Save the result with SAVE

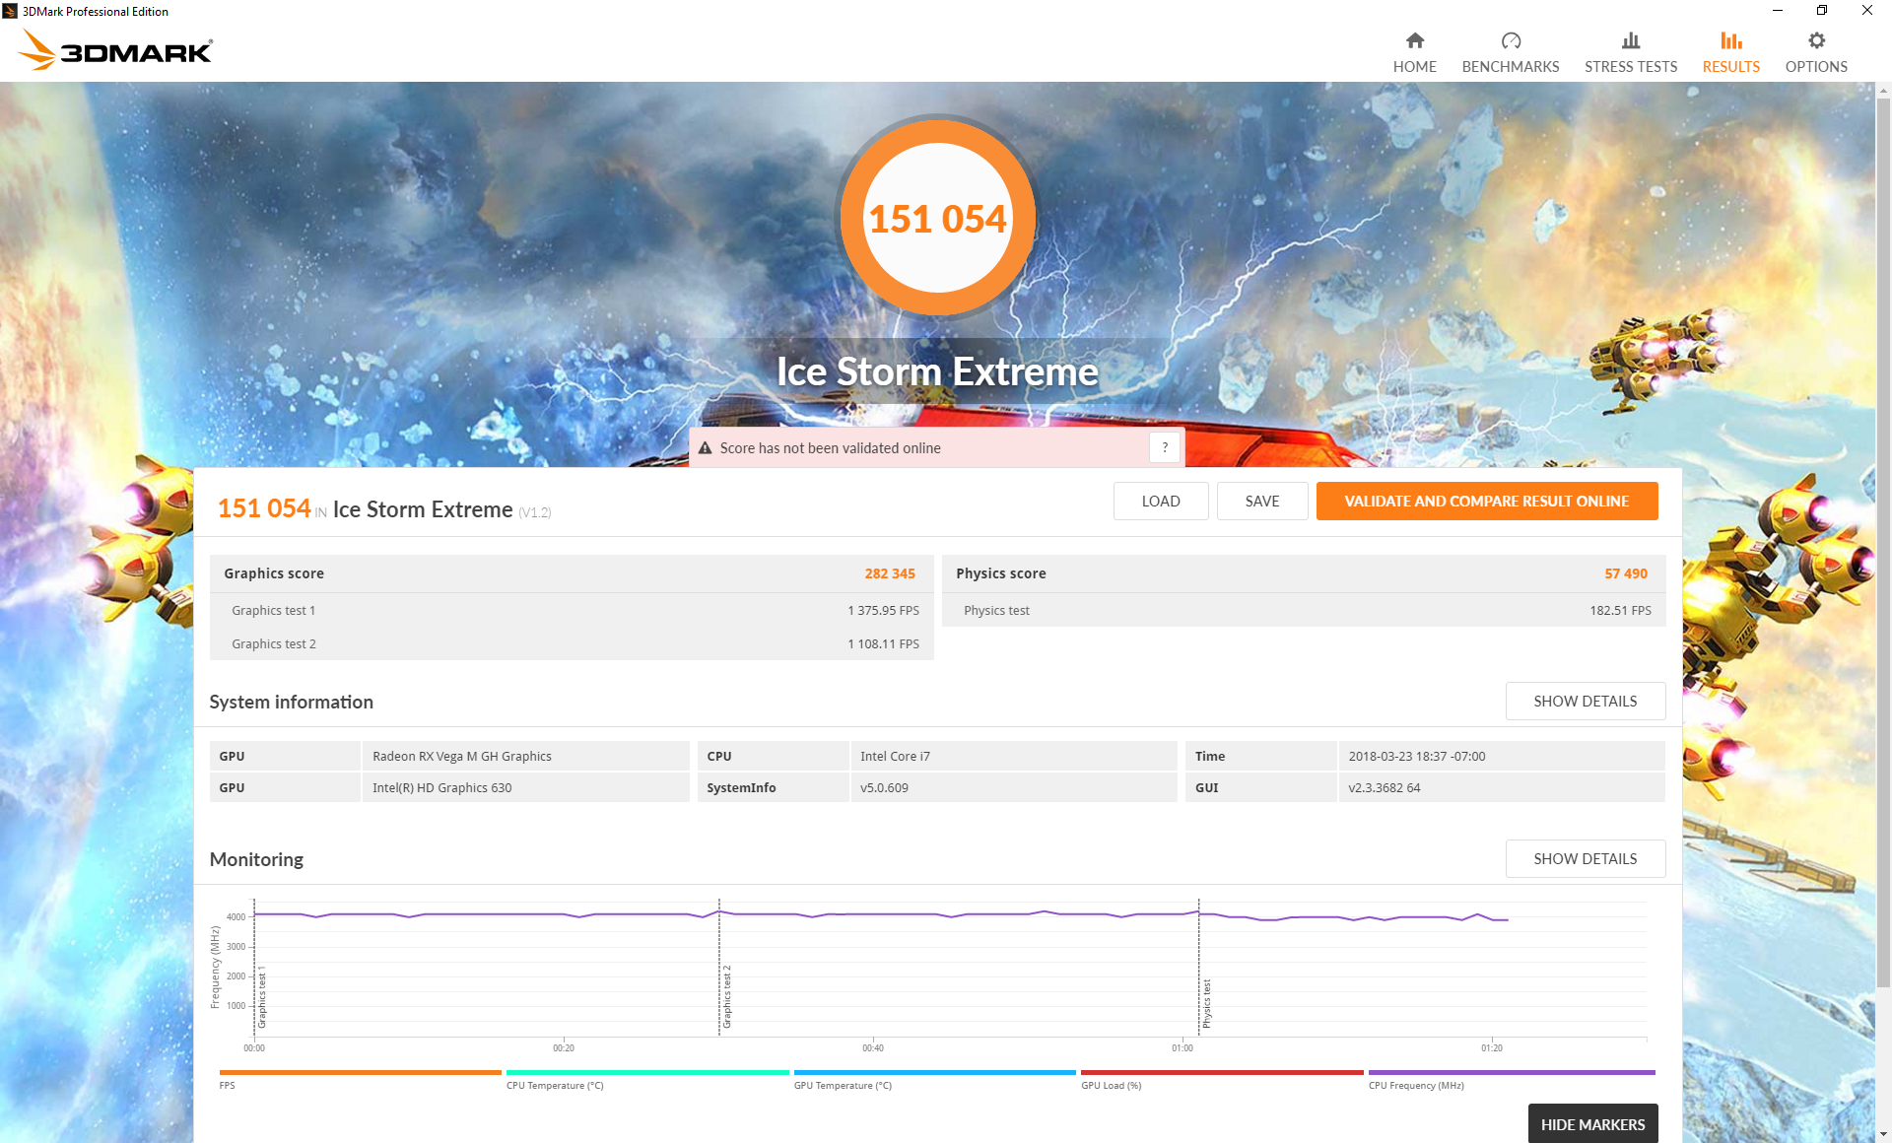[1262, 501]
